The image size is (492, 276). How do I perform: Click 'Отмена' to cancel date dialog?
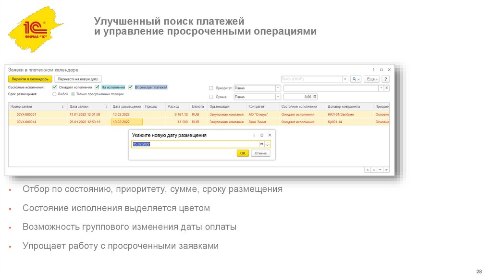260,153
